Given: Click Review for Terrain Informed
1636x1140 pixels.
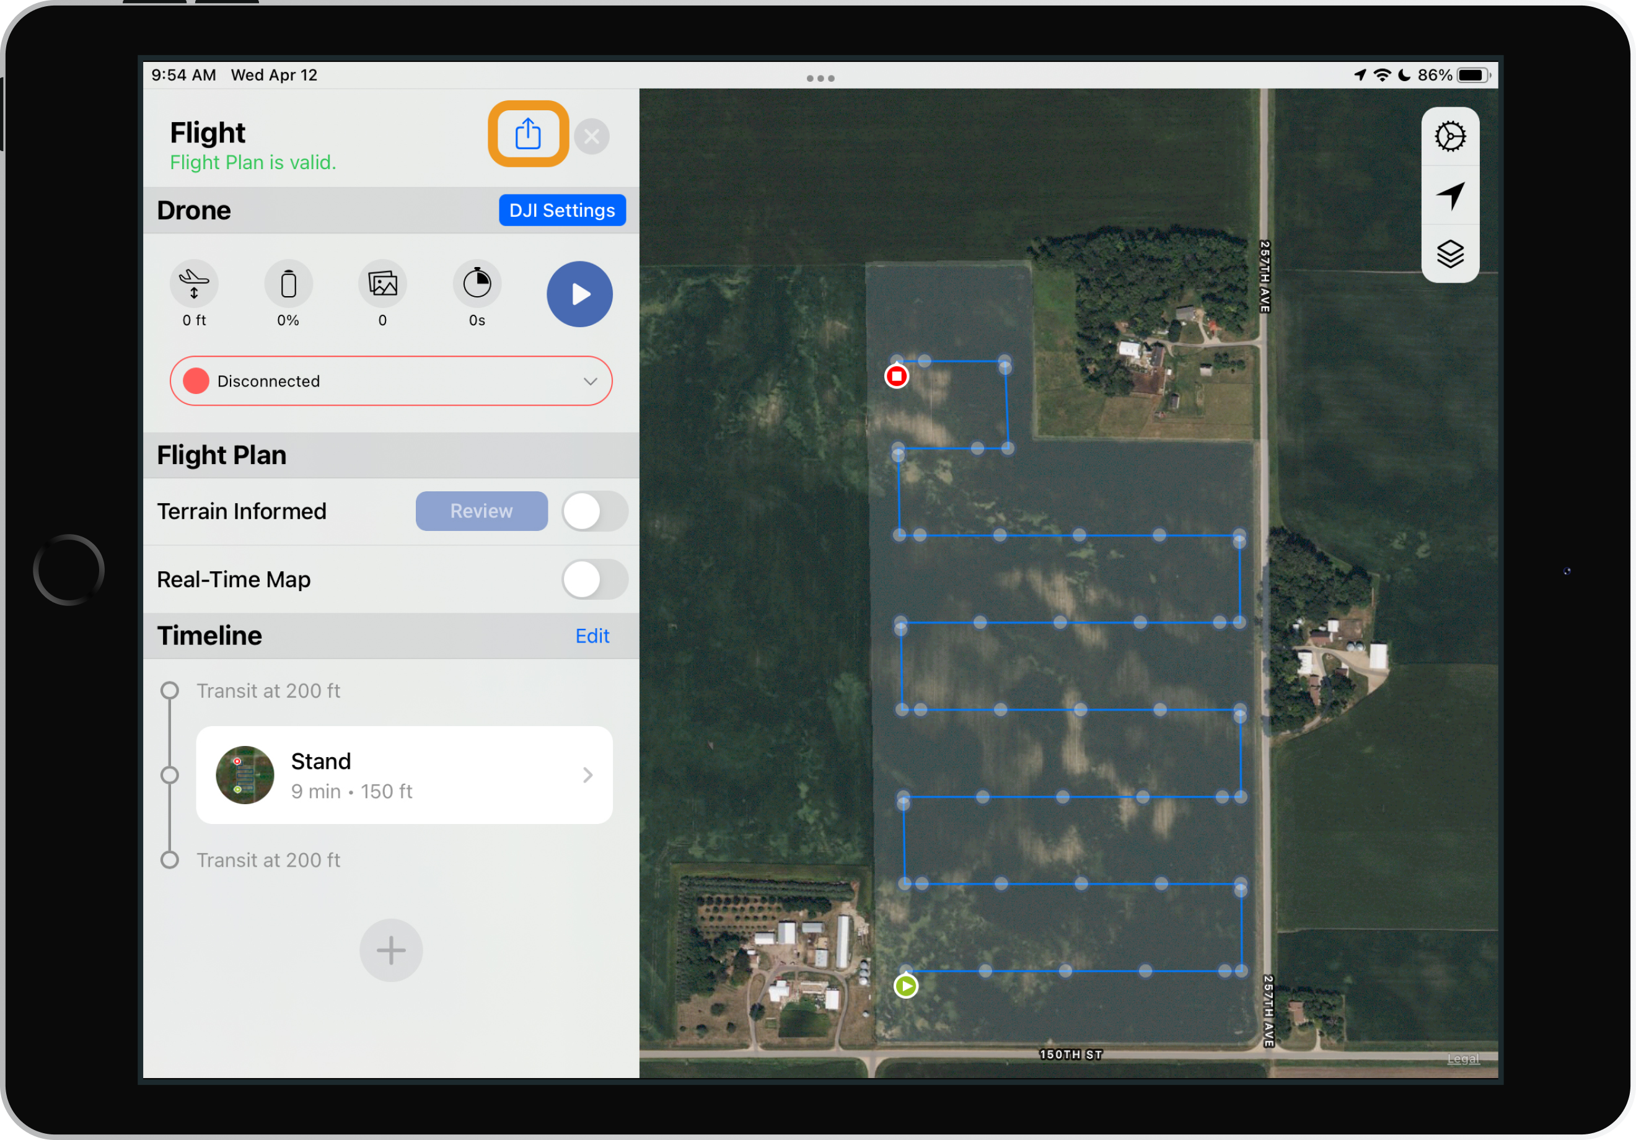Looking at the screenshot, I should 482,511.
